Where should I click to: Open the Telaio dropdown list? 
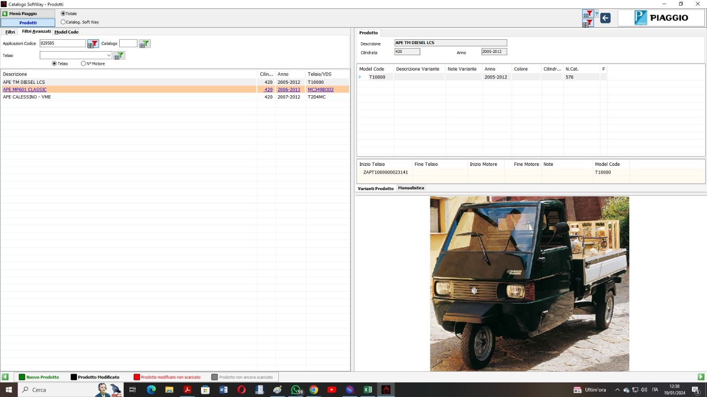tap(109, 56)
